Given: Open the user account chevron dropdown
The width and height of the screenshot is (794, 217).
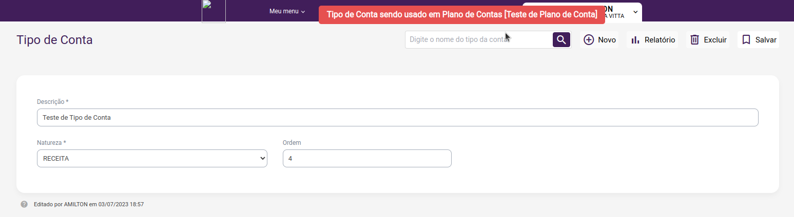Looking at the screenshot, I should 635,12.
